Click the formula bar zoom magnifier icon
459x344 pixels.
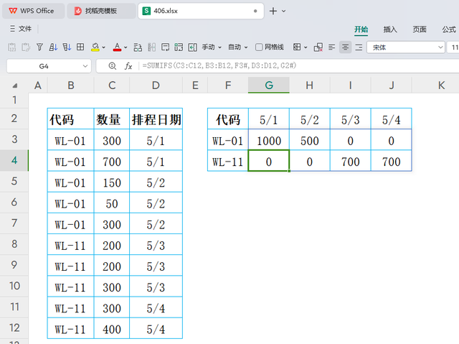[x=112, y=66]
